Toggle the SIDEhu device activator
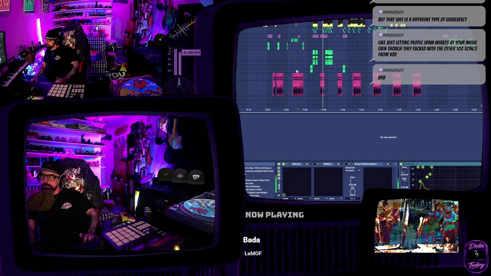 [x=315, y=164]
